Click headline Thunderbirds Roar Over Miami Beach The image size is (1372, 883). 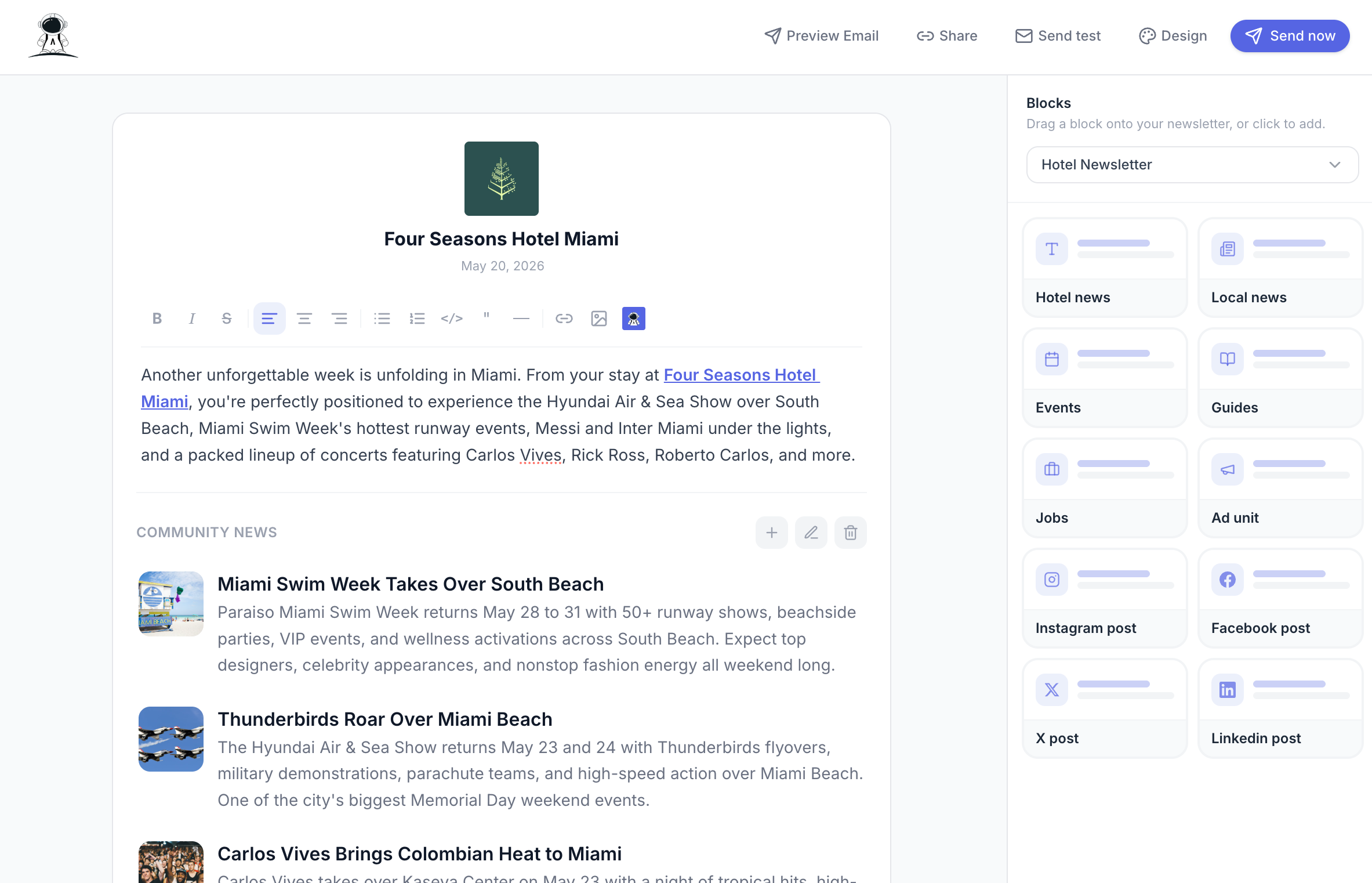[x=385, y=719]
